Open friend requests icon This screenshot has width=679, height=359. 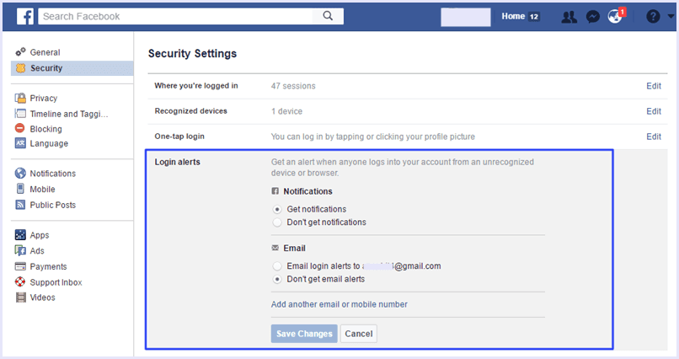(569, 17)
